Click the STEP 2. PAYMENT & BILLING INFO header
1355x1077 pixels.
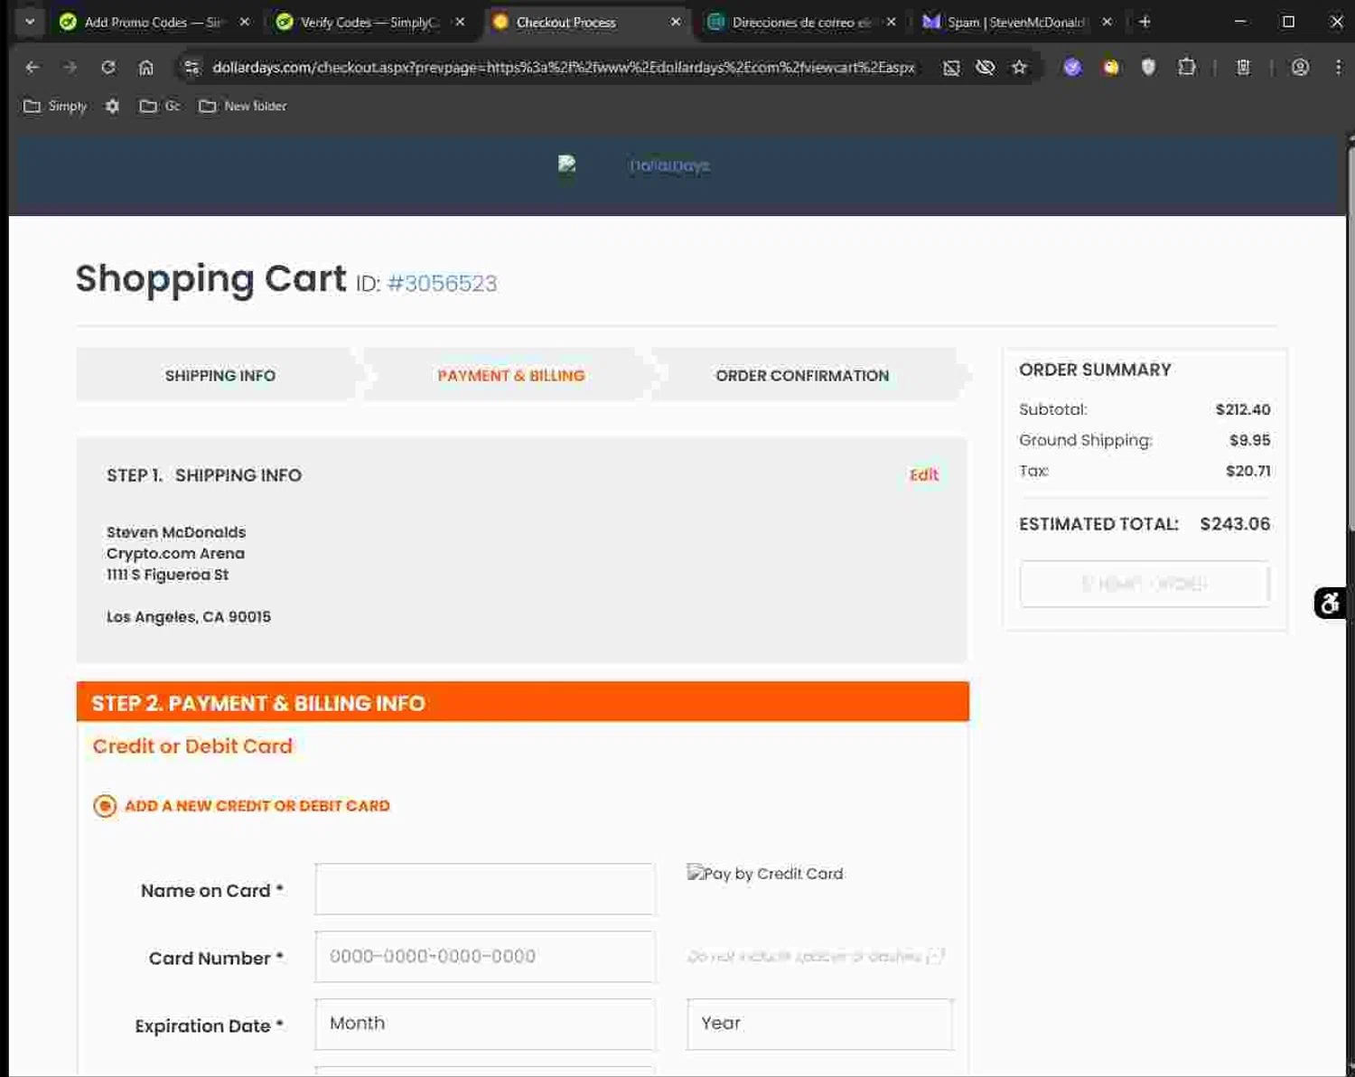[x=523, y=702]
